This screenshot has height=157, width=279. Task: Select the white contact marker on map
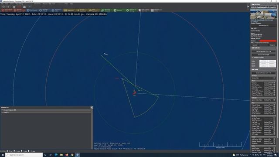click(105, 53)
